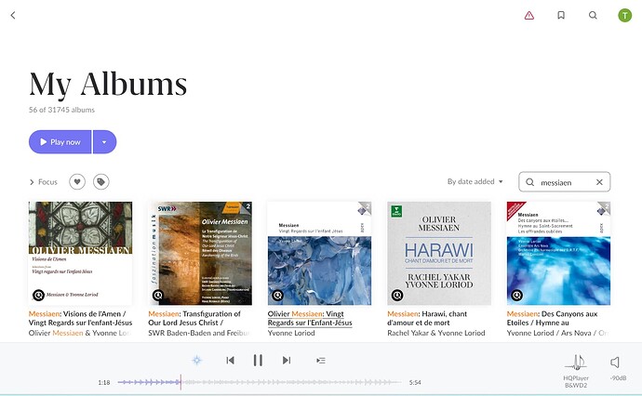Seek on the waveform progress bar

[260, 382]
